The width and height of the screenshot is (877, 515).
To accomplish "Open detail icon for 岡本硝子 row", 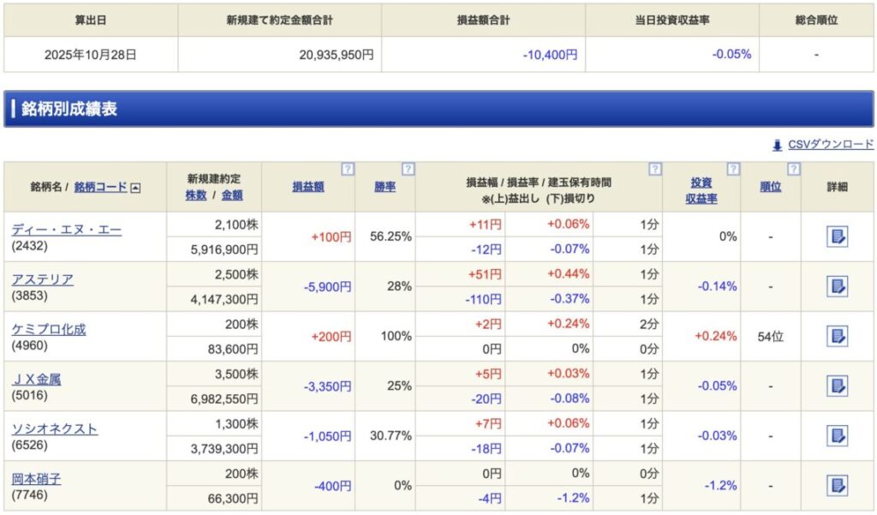I will [x=837, y=485].
